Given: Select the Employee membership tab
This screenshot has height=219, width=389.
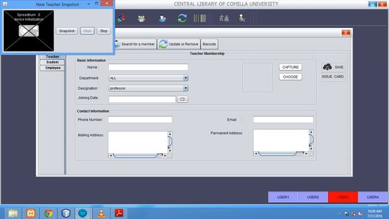Looking at the screenshot, I should tap(52, 68).
